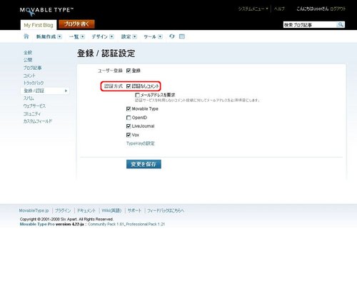
Task: Select 登録/認証 in settings sidebar
Action: point(45,91)
